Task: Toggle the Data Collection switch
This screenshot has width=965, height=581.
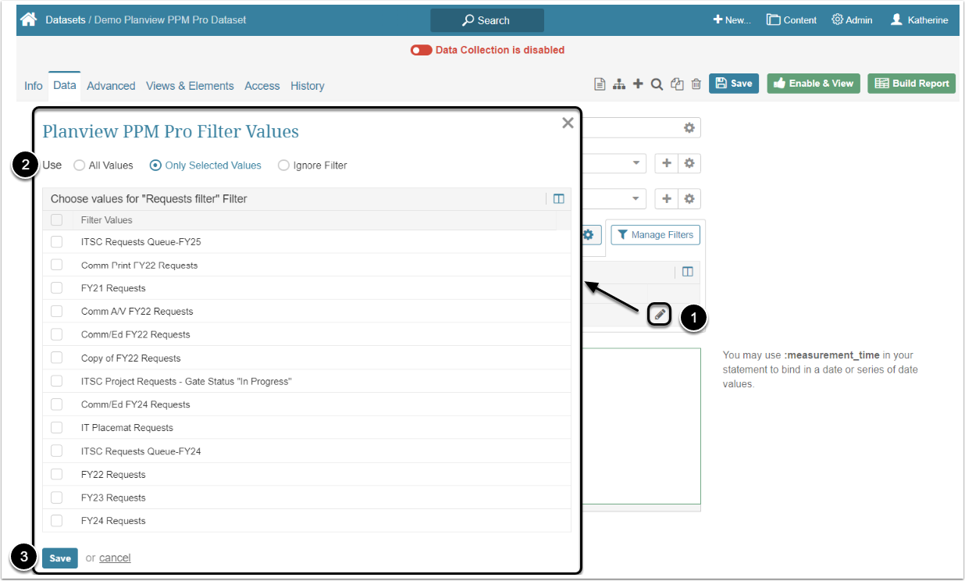Action: coord(422,50)
